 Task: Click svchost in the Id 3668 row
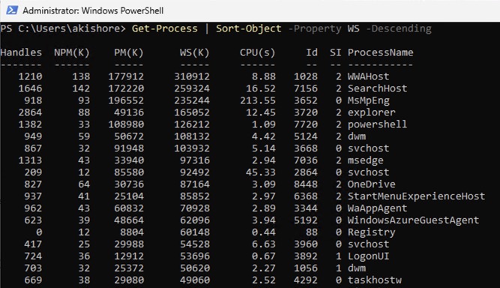point(368,148)
